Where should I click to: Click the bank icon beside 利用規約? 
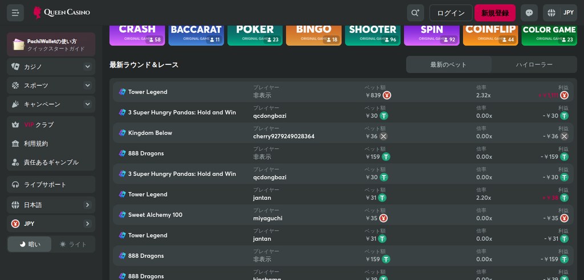15,143
